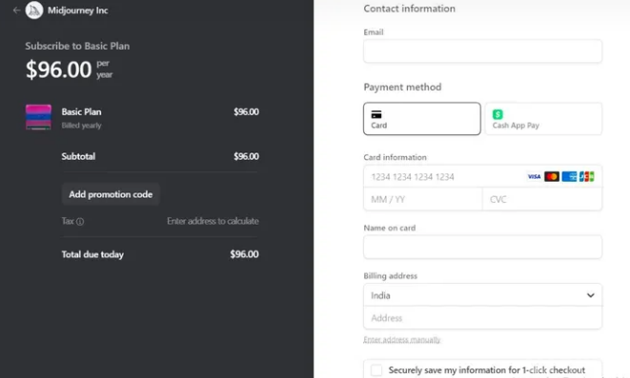Click the Name on card field
The image size is (630, 378).
[x=482, y=247]
